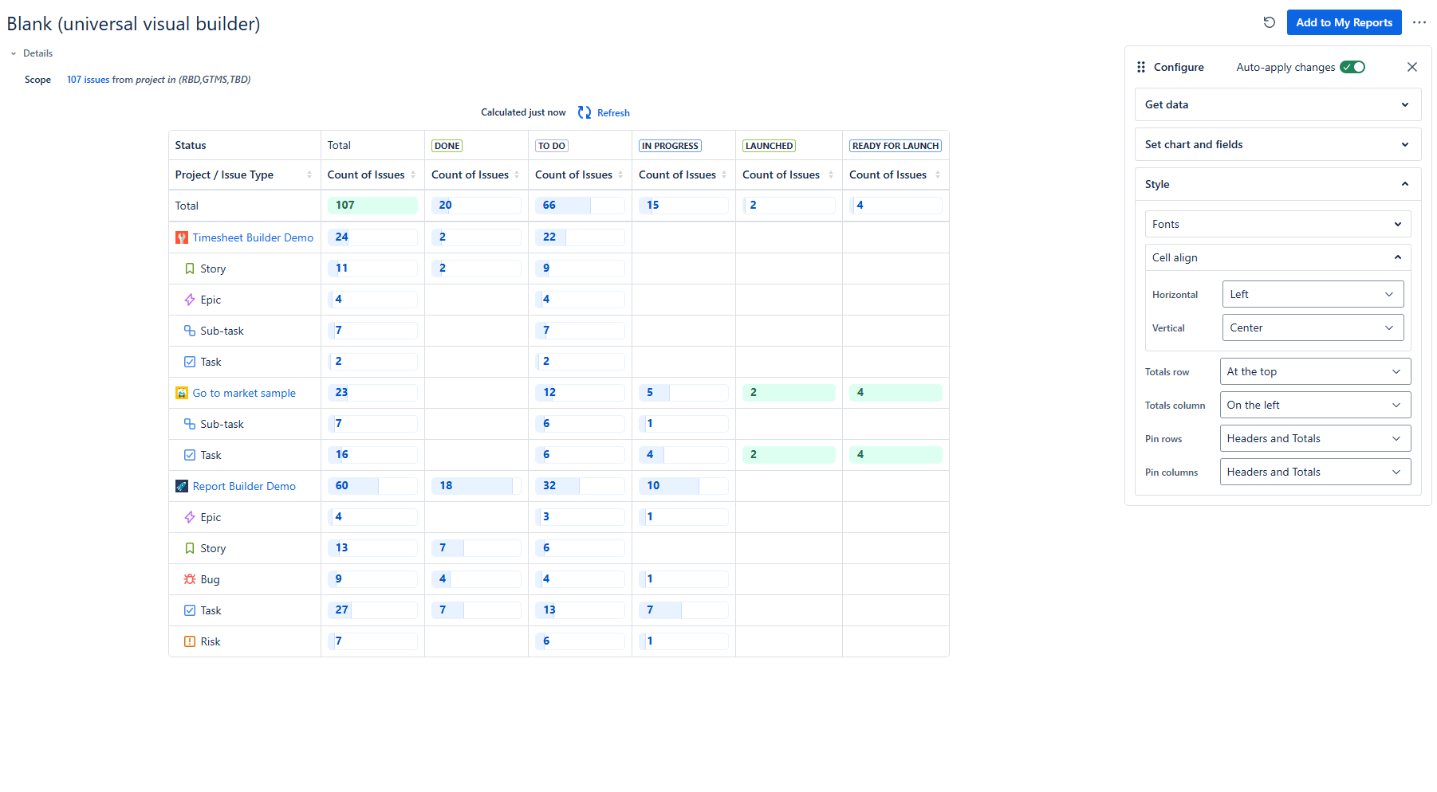The width and height of the screenshot is (1437, 792).
Task: Click the Go to market sample project icon
Action: 182,393
